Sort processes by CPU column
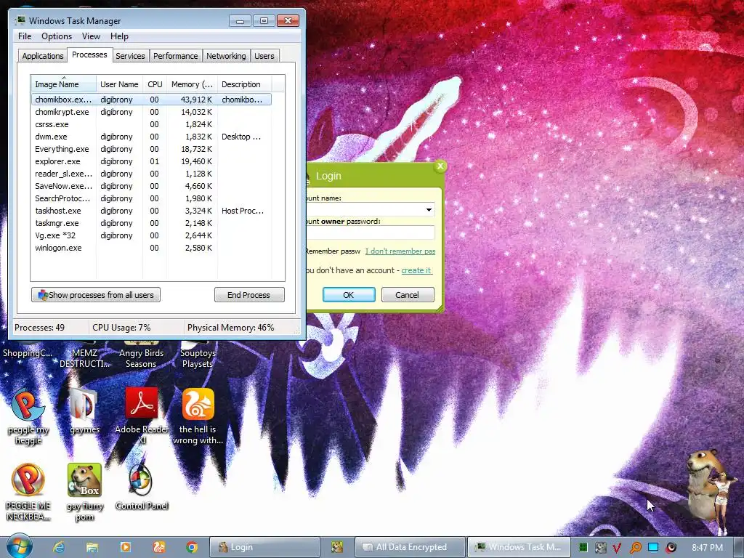Image resolution: width=744 pixels, height=558 pixels. [x=155, y=84]
